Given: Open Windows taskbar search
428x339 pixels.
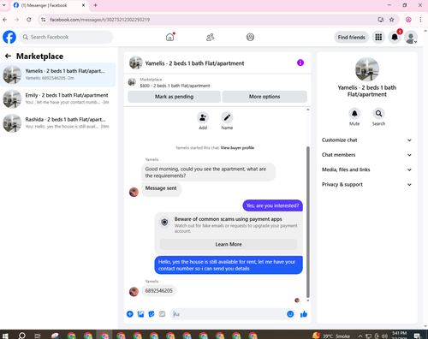Looking at the screenshot, I should pyautogui.click(x=21, y=336).
